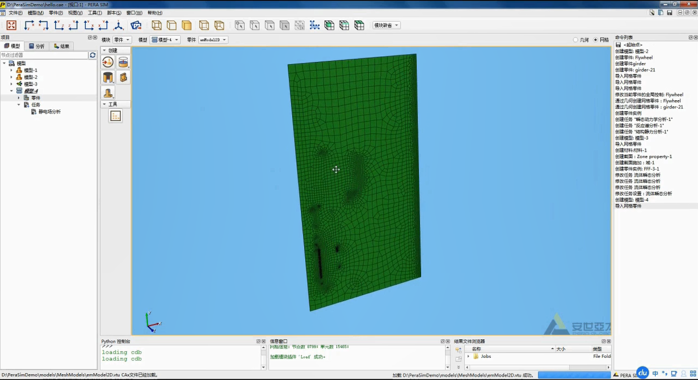Click the blue node selection icon
Viewport: 698px width, 380px height.
coord(314,25)
